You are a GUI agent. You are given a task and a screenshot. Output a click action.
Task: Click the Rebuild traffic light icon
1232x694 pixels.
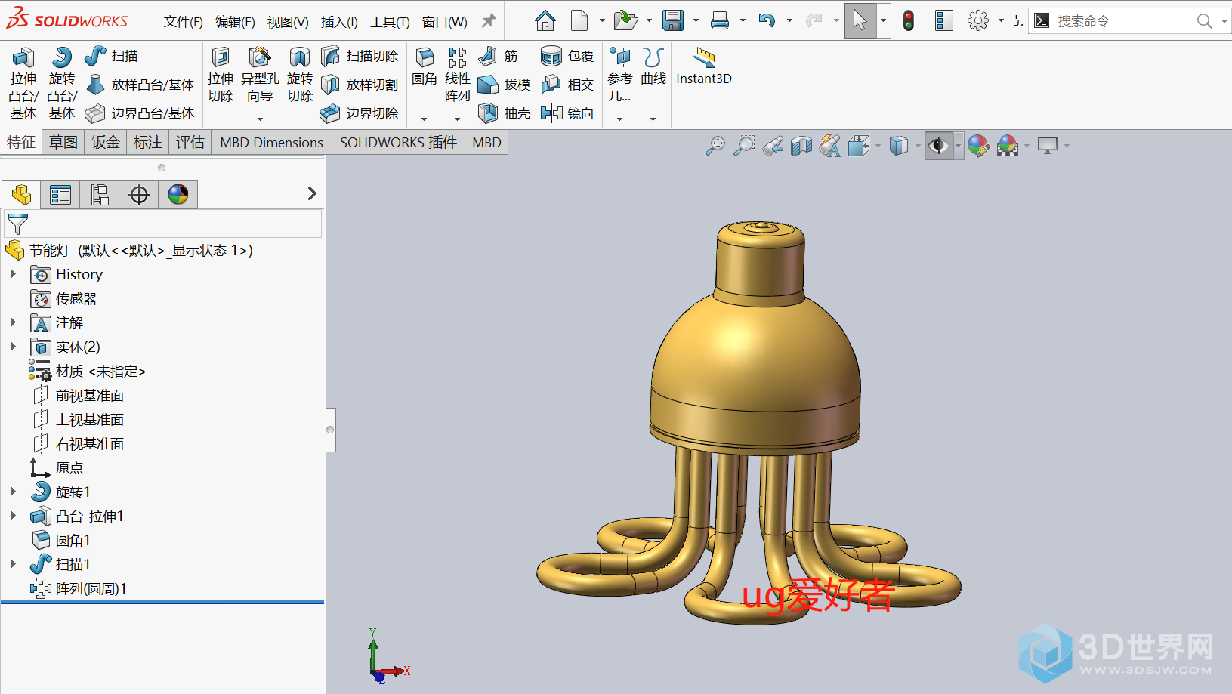click(x=909, y=20)
